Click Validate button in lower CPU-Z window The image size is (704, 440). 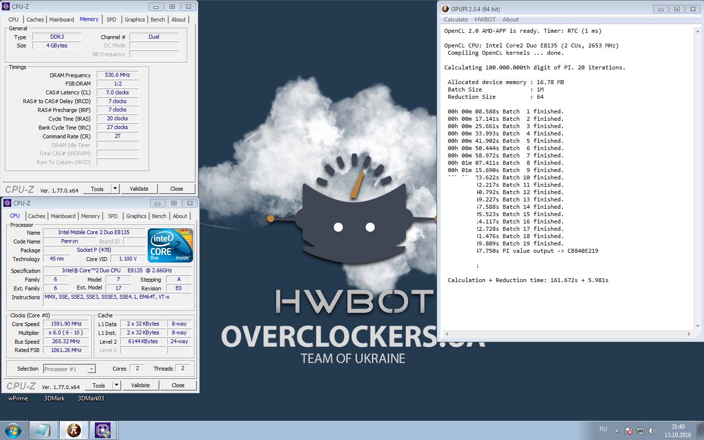coord(140,385)
